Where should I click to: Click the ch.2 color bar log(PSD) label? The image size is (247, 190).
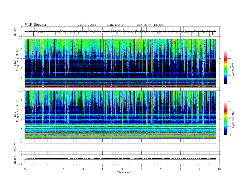tap(233, 119)
